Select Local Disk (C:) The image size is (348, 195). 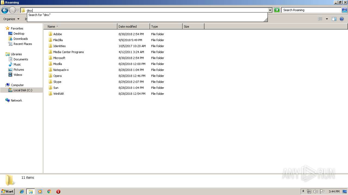23,90
